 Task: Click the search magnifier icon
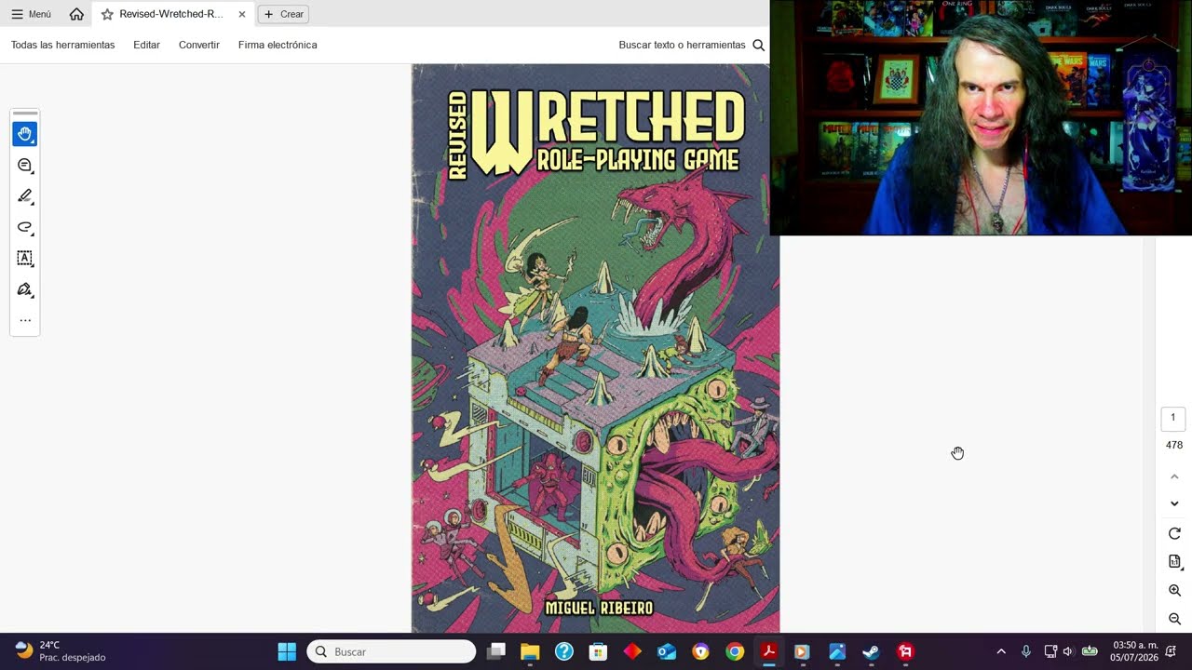point(758,45)
